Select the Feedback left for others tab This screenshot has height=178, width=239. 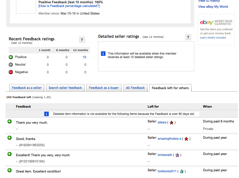point(170,88)
